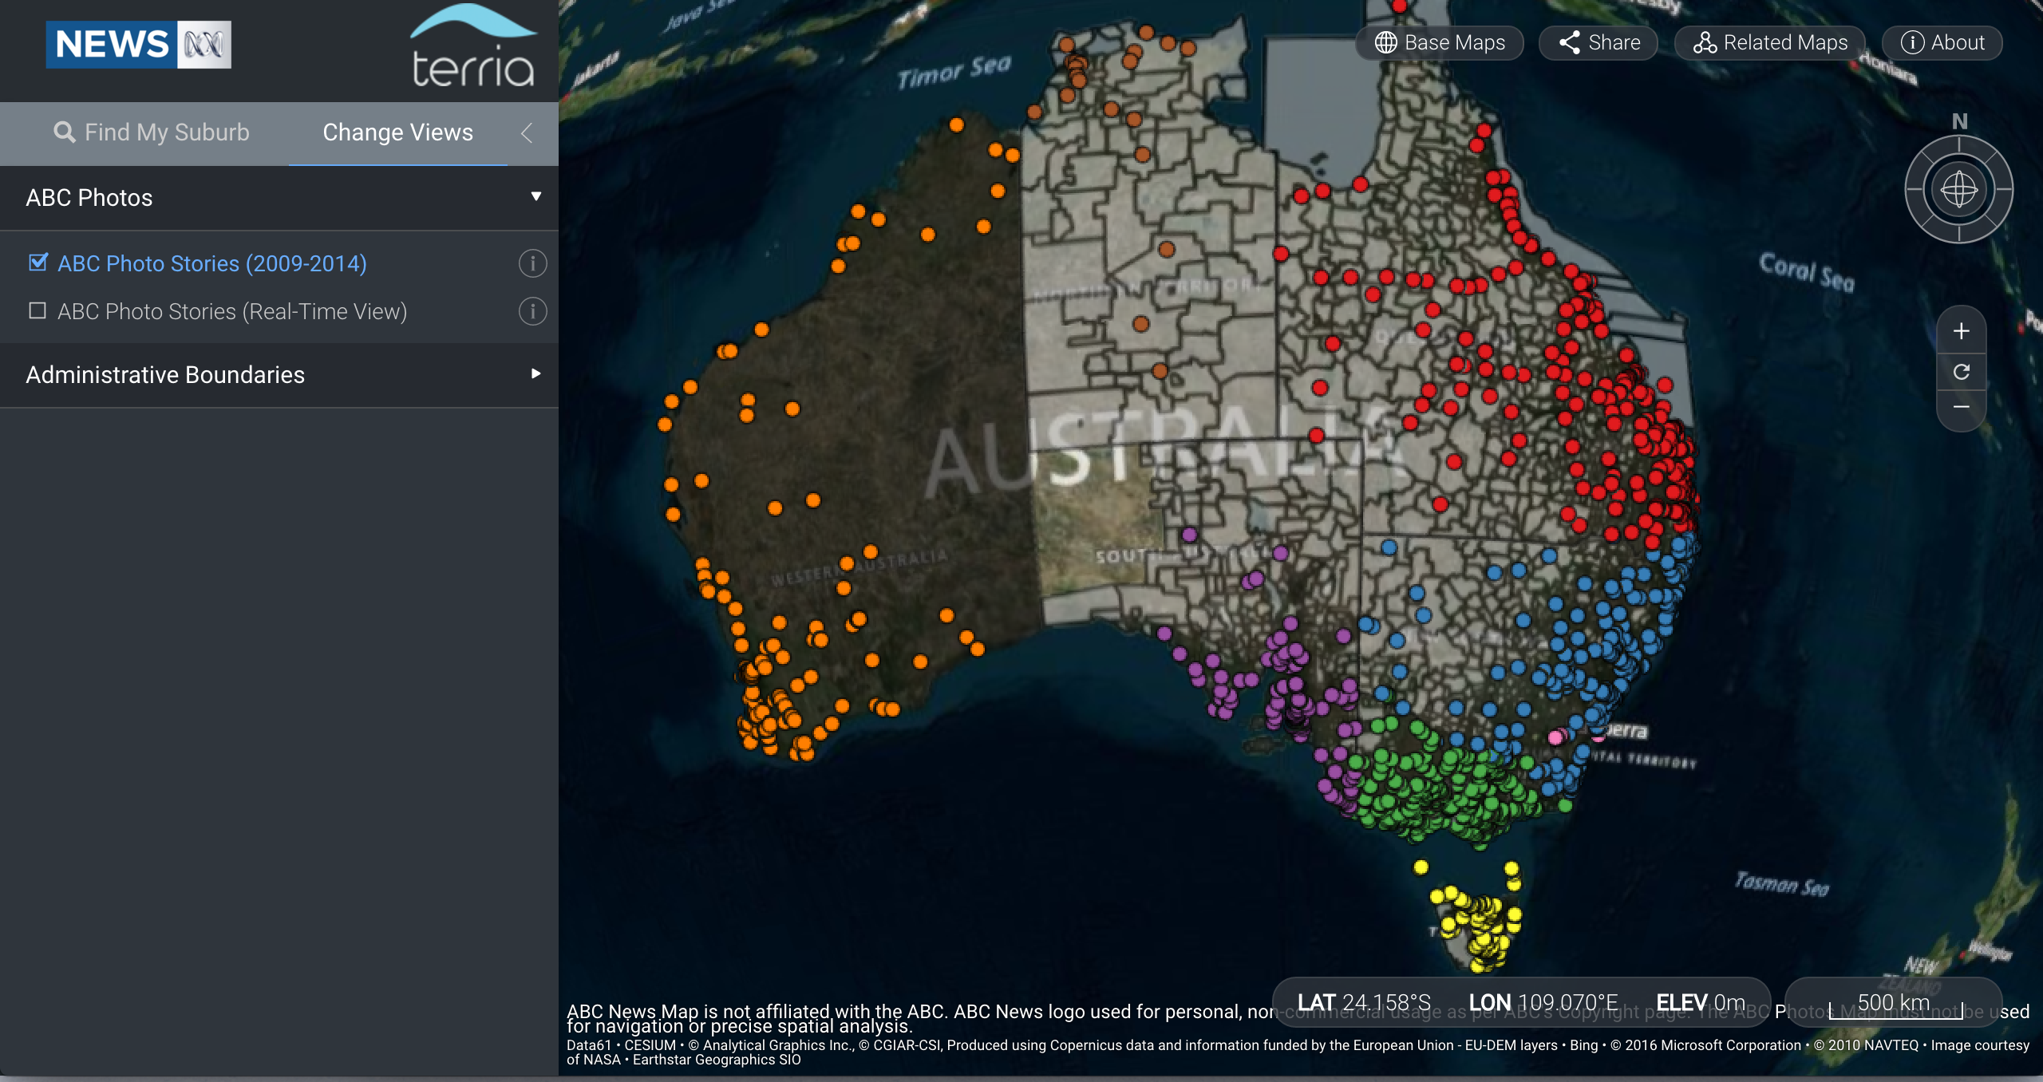View info for Real-Time View layer

[x=532, y=311]
